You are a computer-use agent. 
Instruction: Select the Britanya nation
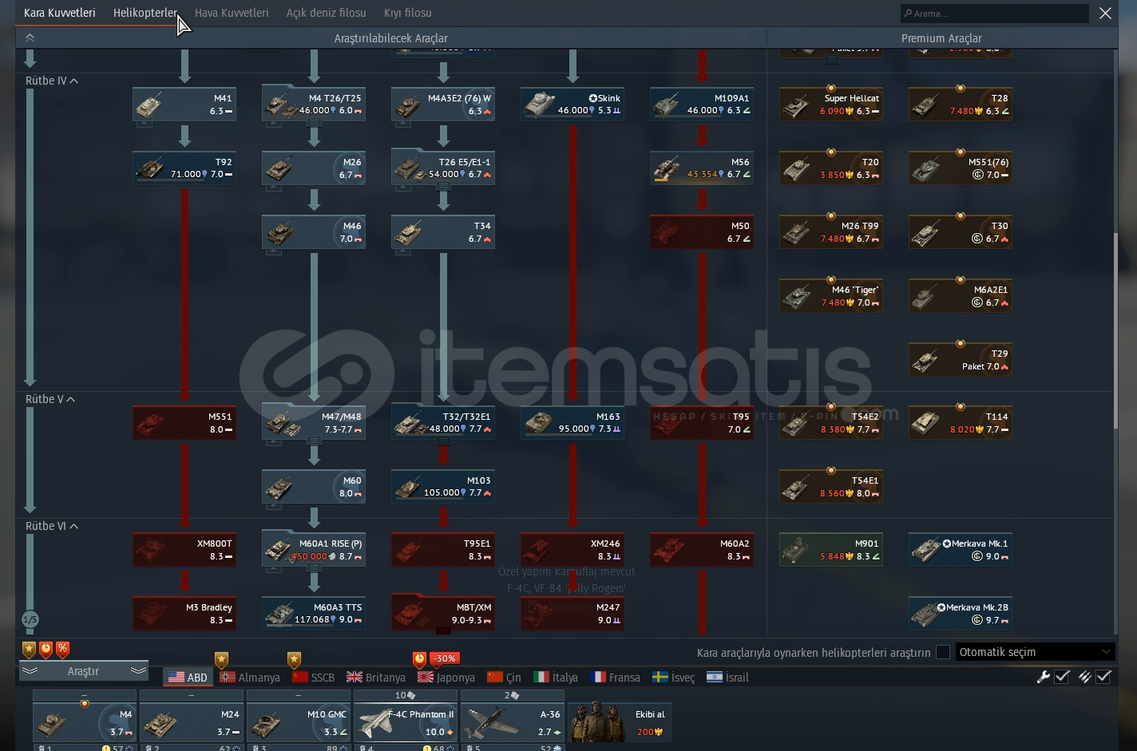click(x=376, y=677)
